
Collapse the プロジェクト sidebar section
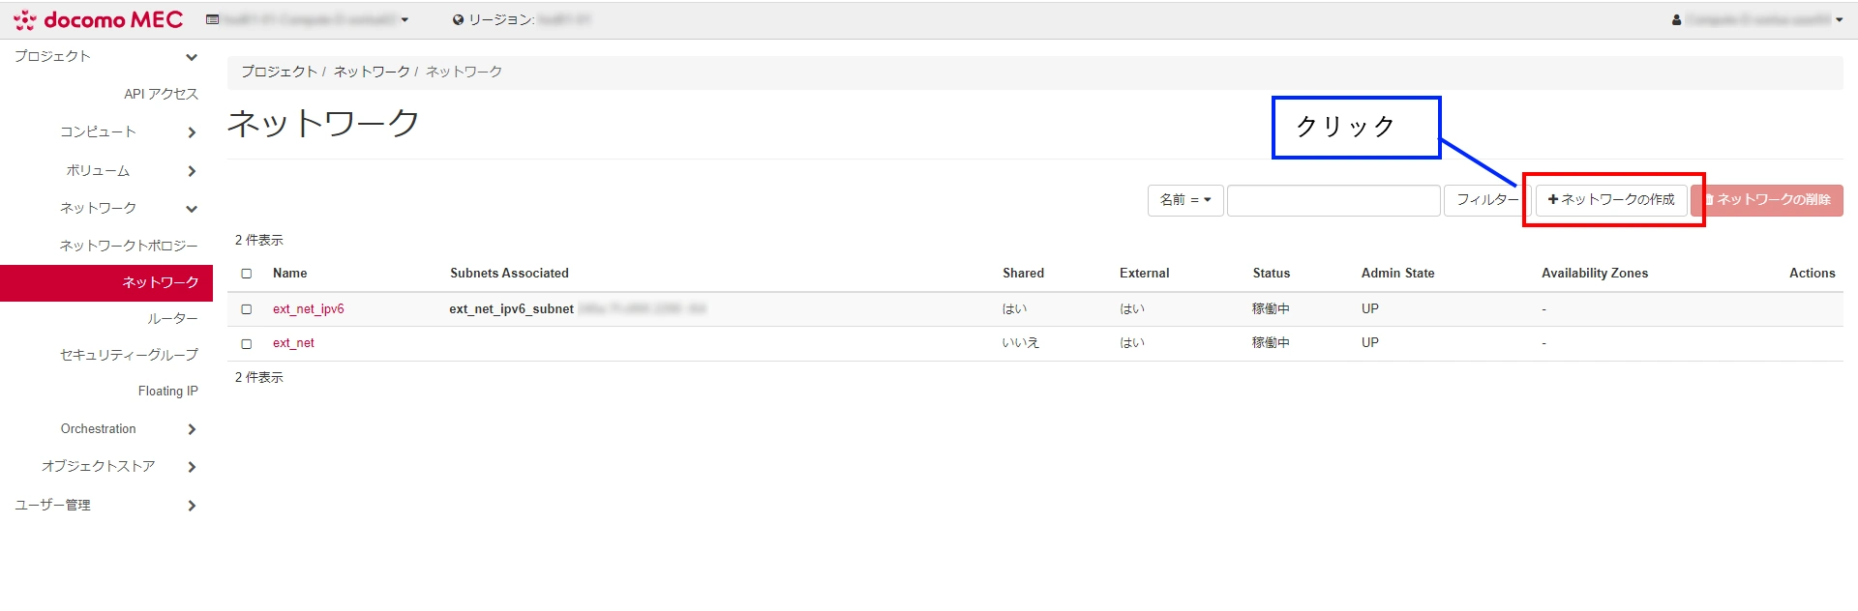point(191,57)
